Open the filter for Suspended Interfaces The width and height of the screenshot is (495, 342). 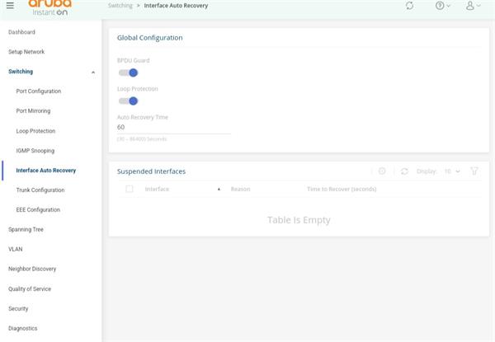(x=474, y=171)
